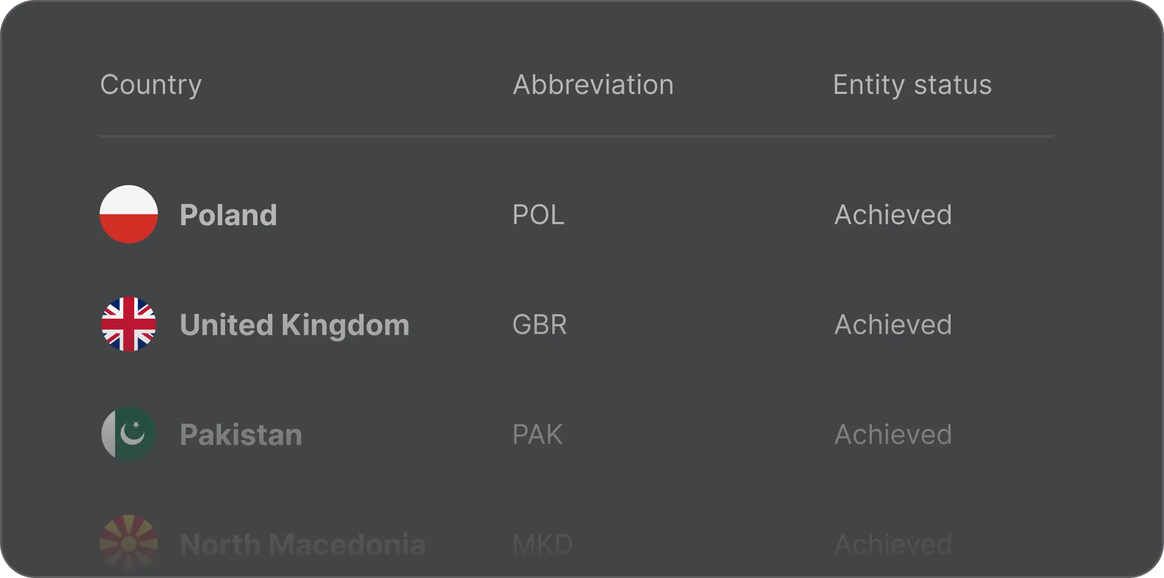Open the Pakistan country entry

pos(241,435)
